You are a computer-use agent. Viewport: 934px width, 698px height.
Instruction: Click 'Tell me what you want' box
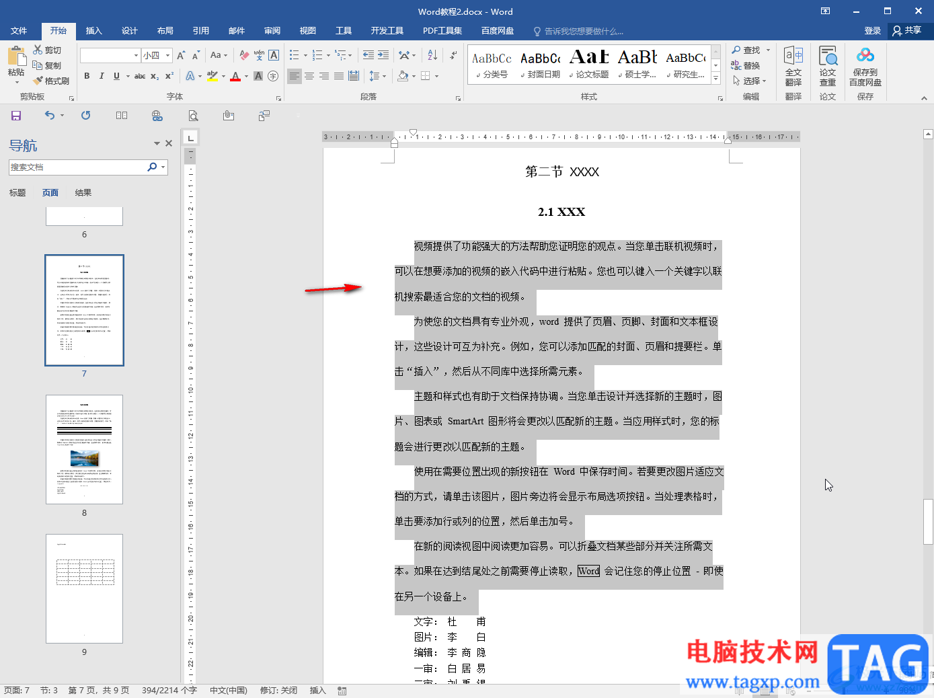coord(578,32)
